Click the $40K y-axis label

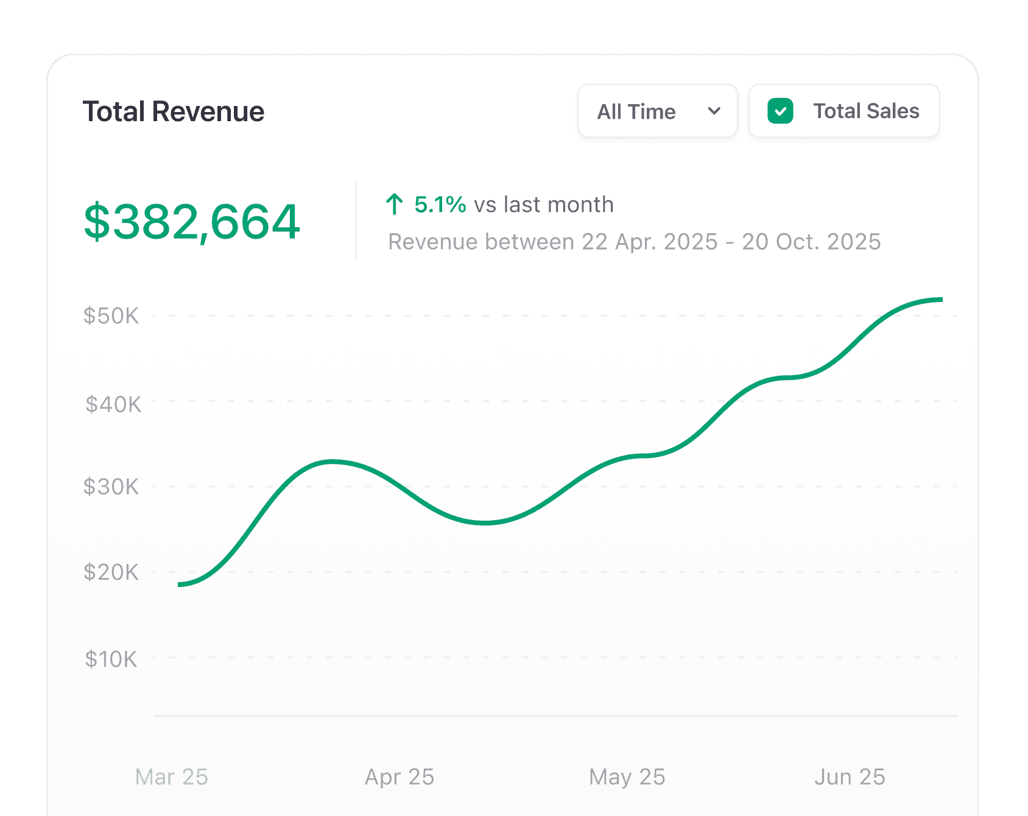click(113, 404)
